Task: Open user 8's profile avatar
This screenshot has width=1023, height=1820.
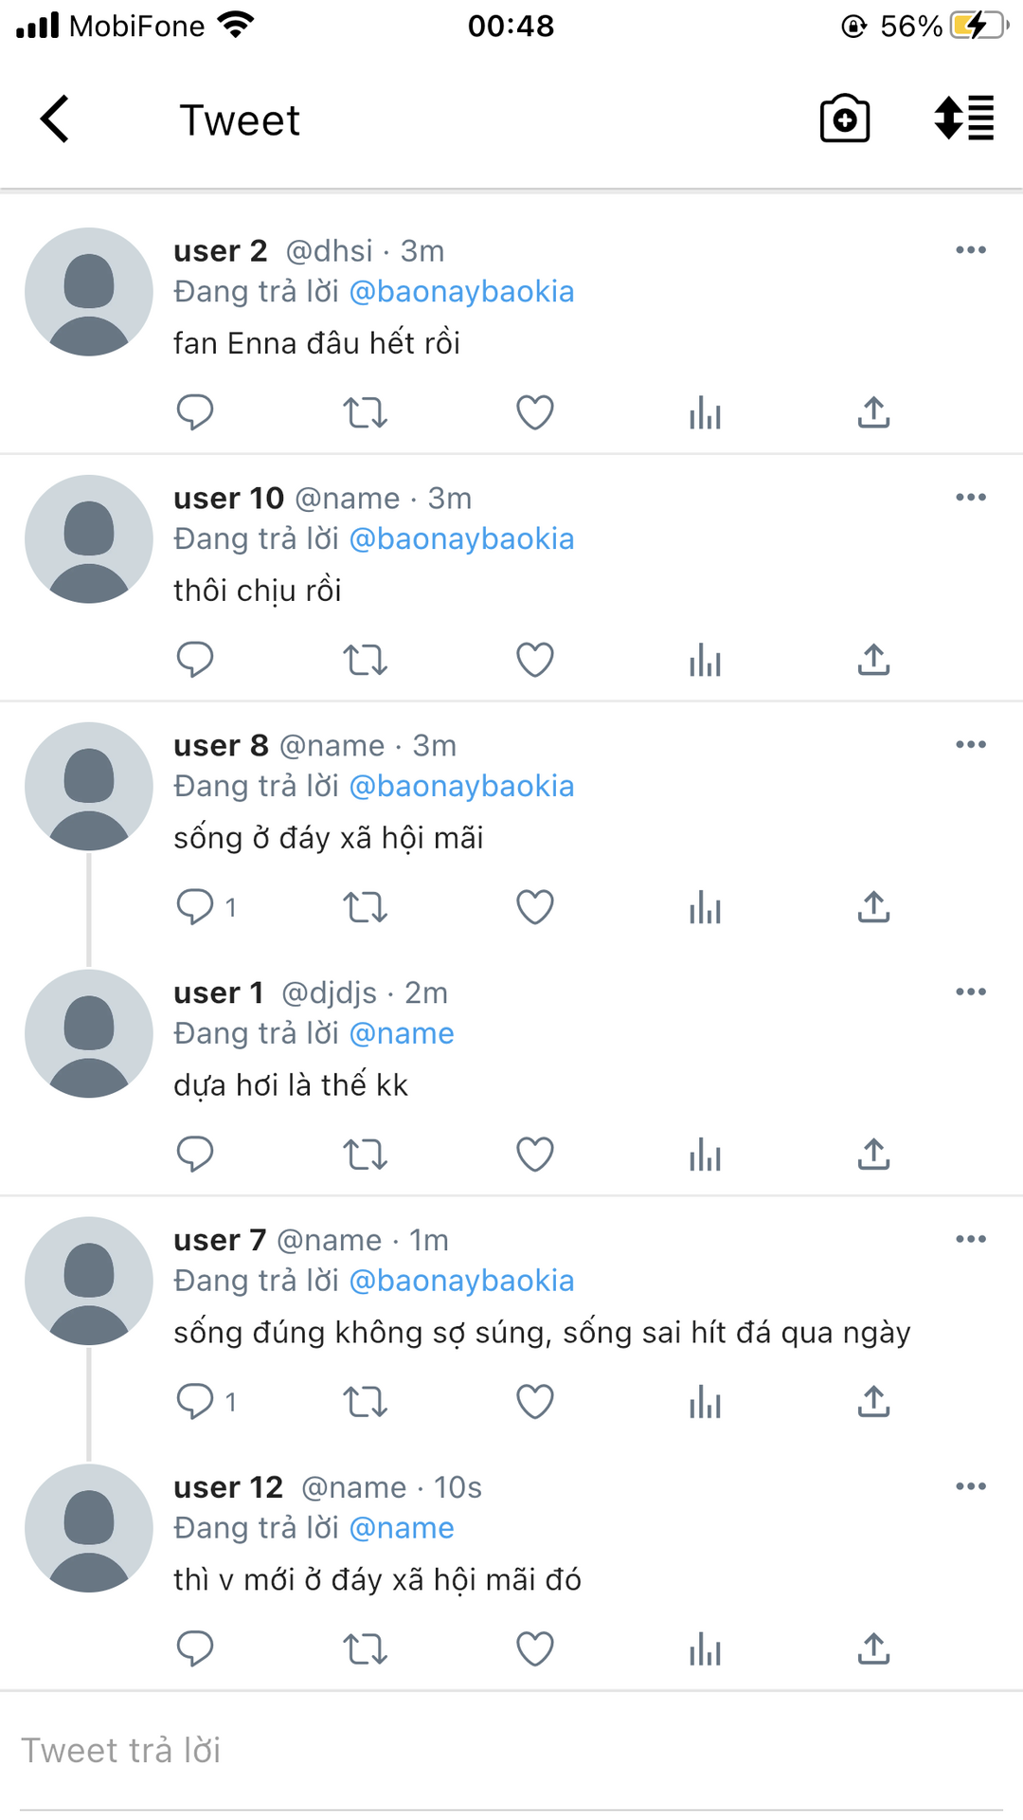Action: pos(89,786)
